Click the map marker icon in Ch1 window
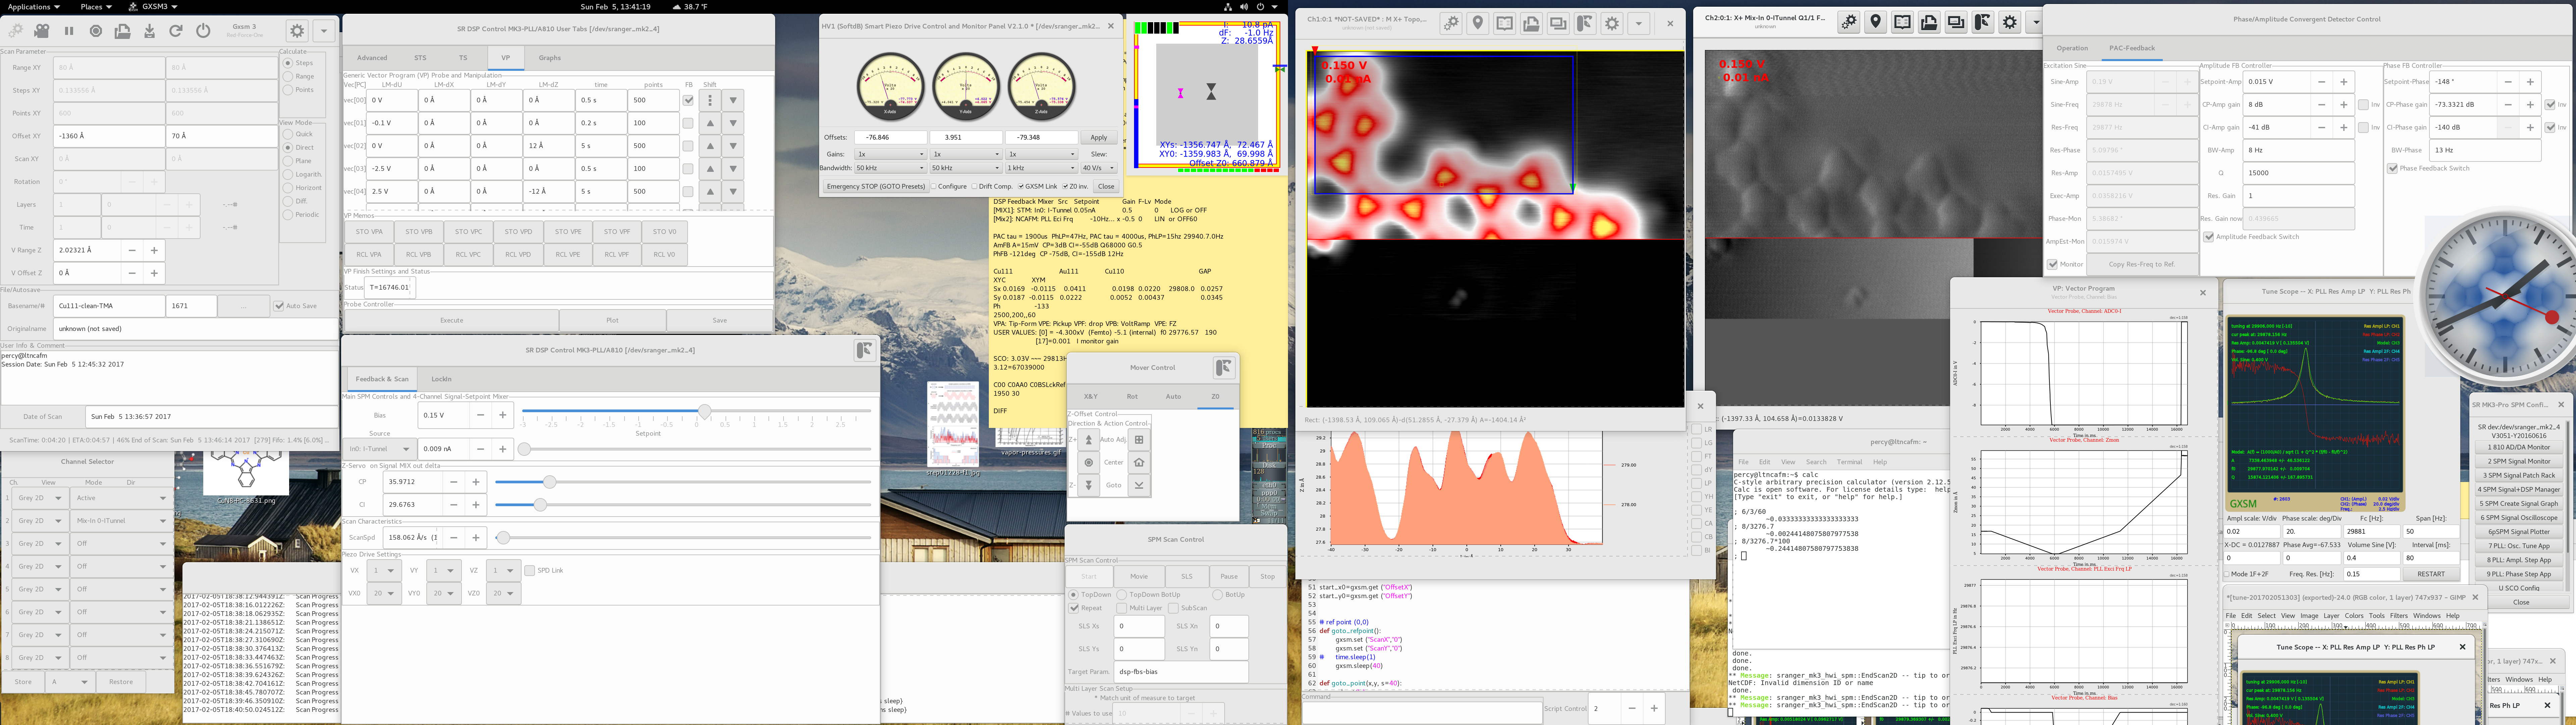Screen dimensions: 2576x725 pos(1478,23)
